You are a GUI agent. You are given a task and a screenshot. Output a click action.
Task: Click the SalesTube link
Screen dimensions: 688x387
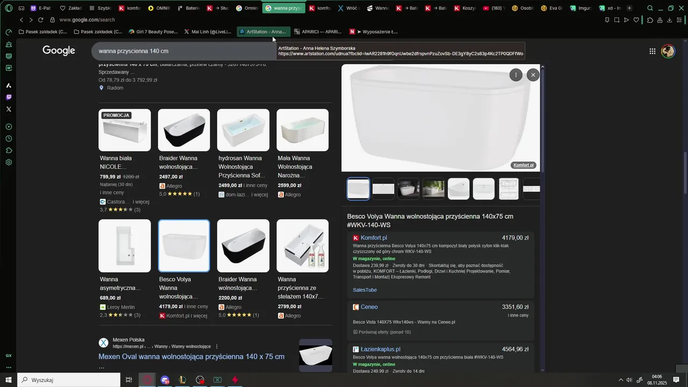click(x=365, y=290)
